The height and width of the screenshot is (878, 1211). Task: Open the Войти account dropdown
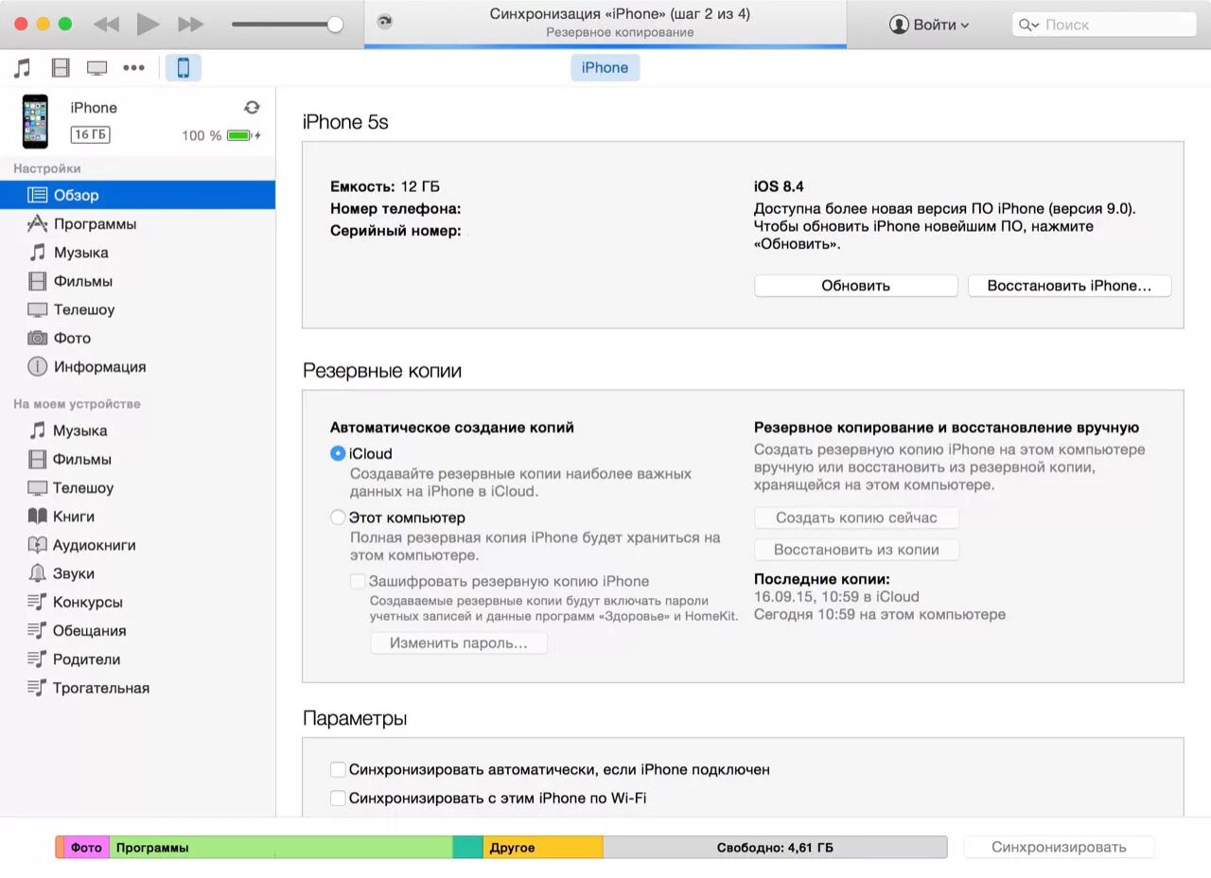coord(929,25)
